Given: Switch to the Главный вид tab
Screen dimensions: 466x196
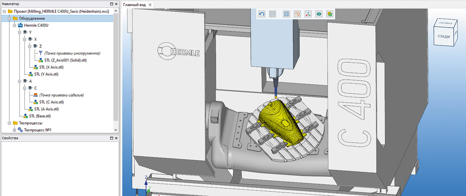Looking at the screenshot, I should pyautogui.click(x=134, y=5).
